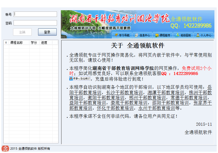Focus the 帐号 account input field
The image size is (218, 153).
click(35, 14)
